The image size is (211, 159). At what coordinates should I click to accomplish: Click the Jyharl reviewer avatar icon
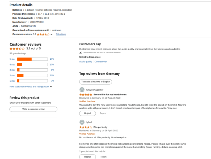point(82,122)
